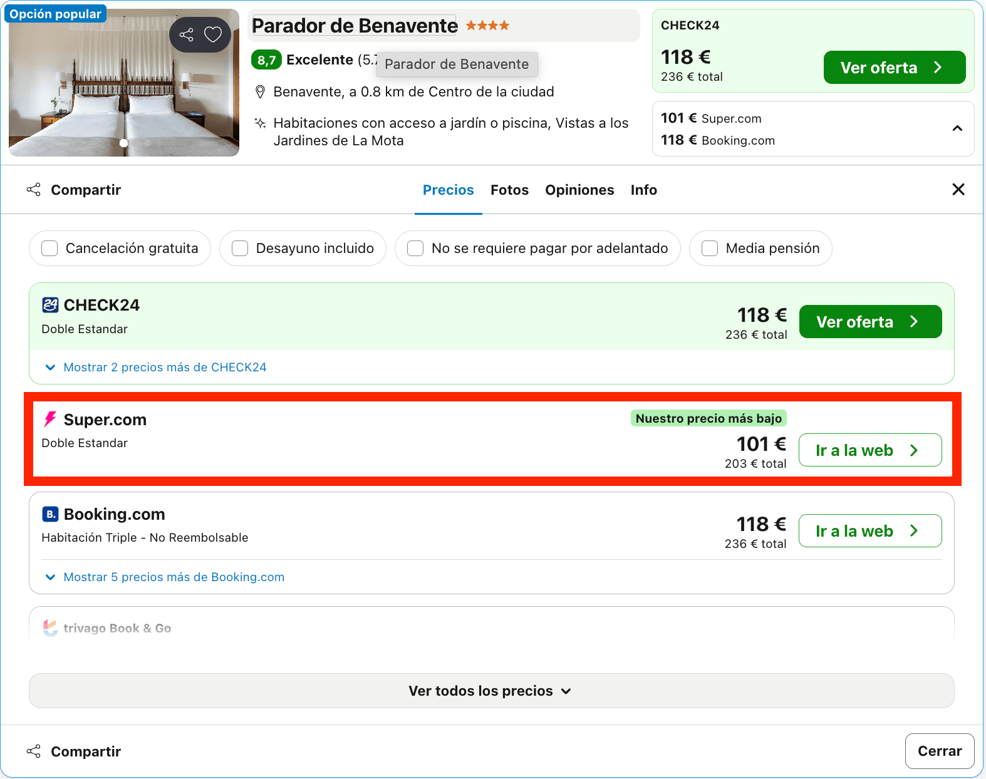Open the Fotos tab
Image resolution: width=986 pixels, height=779 pixels.
pyautogui.click(x=510, y=190)
